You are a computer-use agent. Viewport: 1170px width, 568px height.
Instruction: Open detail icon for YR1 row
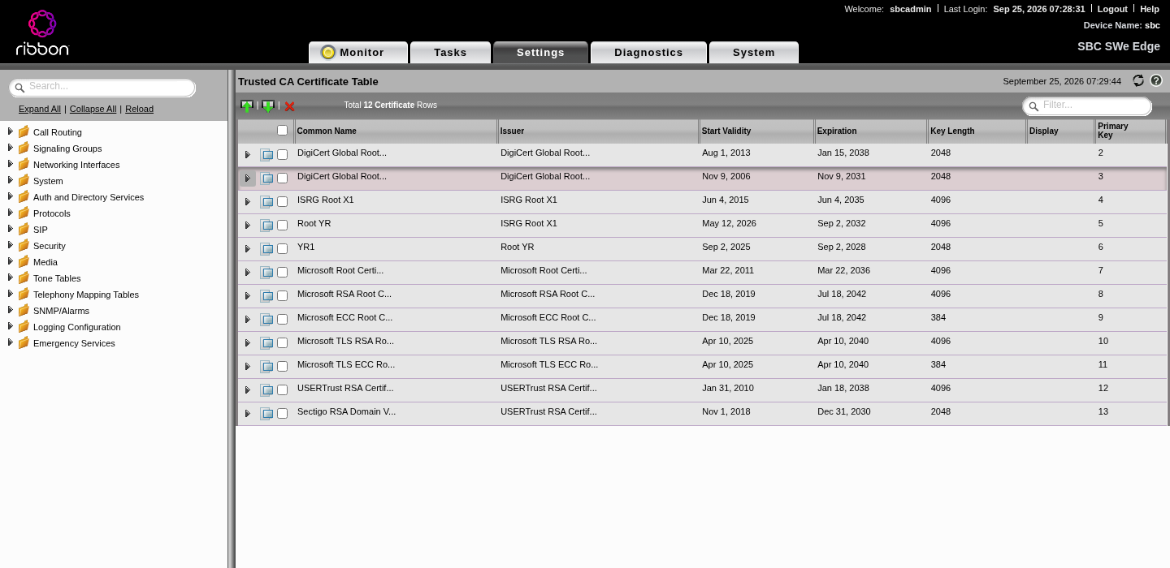(266, 248)
